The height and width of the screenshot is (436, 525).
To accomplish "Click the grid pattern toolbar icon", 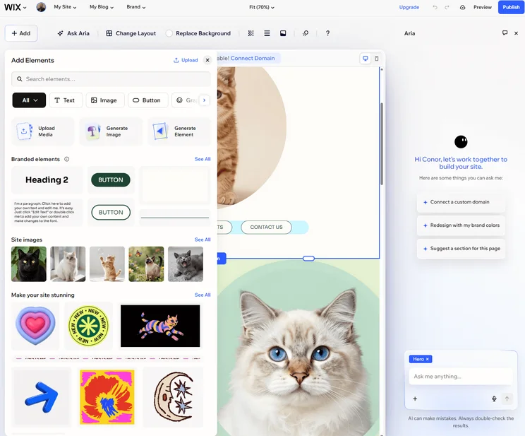I will coord(251,33).
